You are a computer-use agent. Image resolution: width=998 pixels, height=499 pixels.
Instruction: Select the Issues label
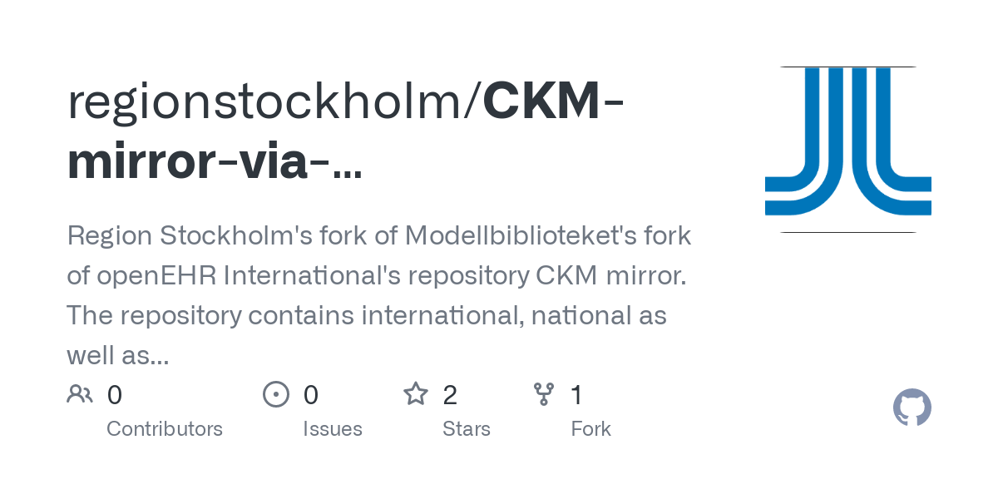tap(333, 429)
